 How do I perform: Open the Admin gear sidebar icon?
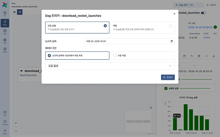(x=5, y=50)
